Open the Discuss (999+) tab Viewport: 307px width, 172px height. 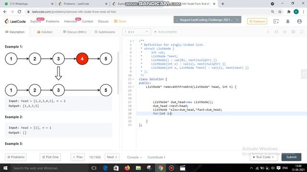coord(75,32)
